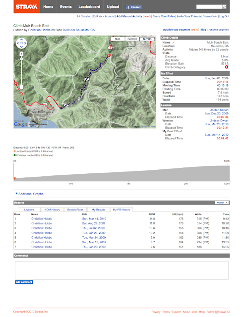Pan the map up
This screenshot has height=317, width=243.
(x=21, y=40)
